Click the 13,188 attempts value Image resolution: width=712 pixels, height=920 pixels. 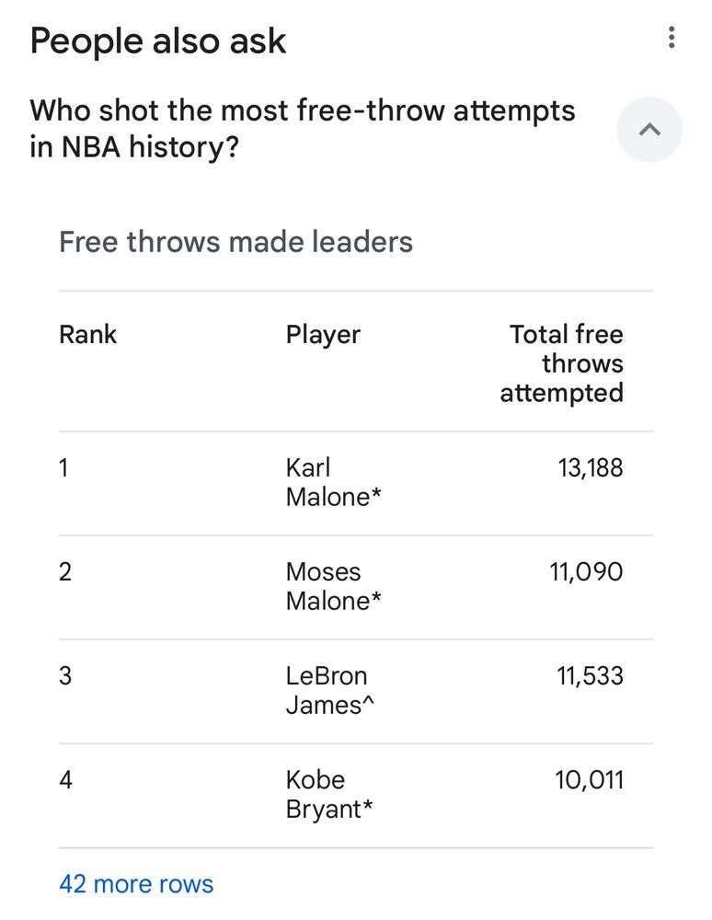(590, 468)
